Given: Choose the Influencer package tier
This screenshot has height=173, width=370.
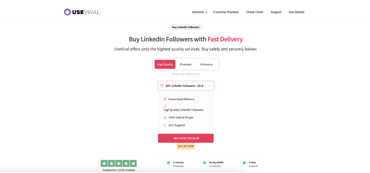Looking at the screenshot, I should click(x=206, y=65).
